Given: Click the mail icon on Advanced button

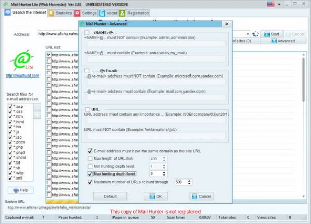Looking at the screenshot, I should point(274,41).
